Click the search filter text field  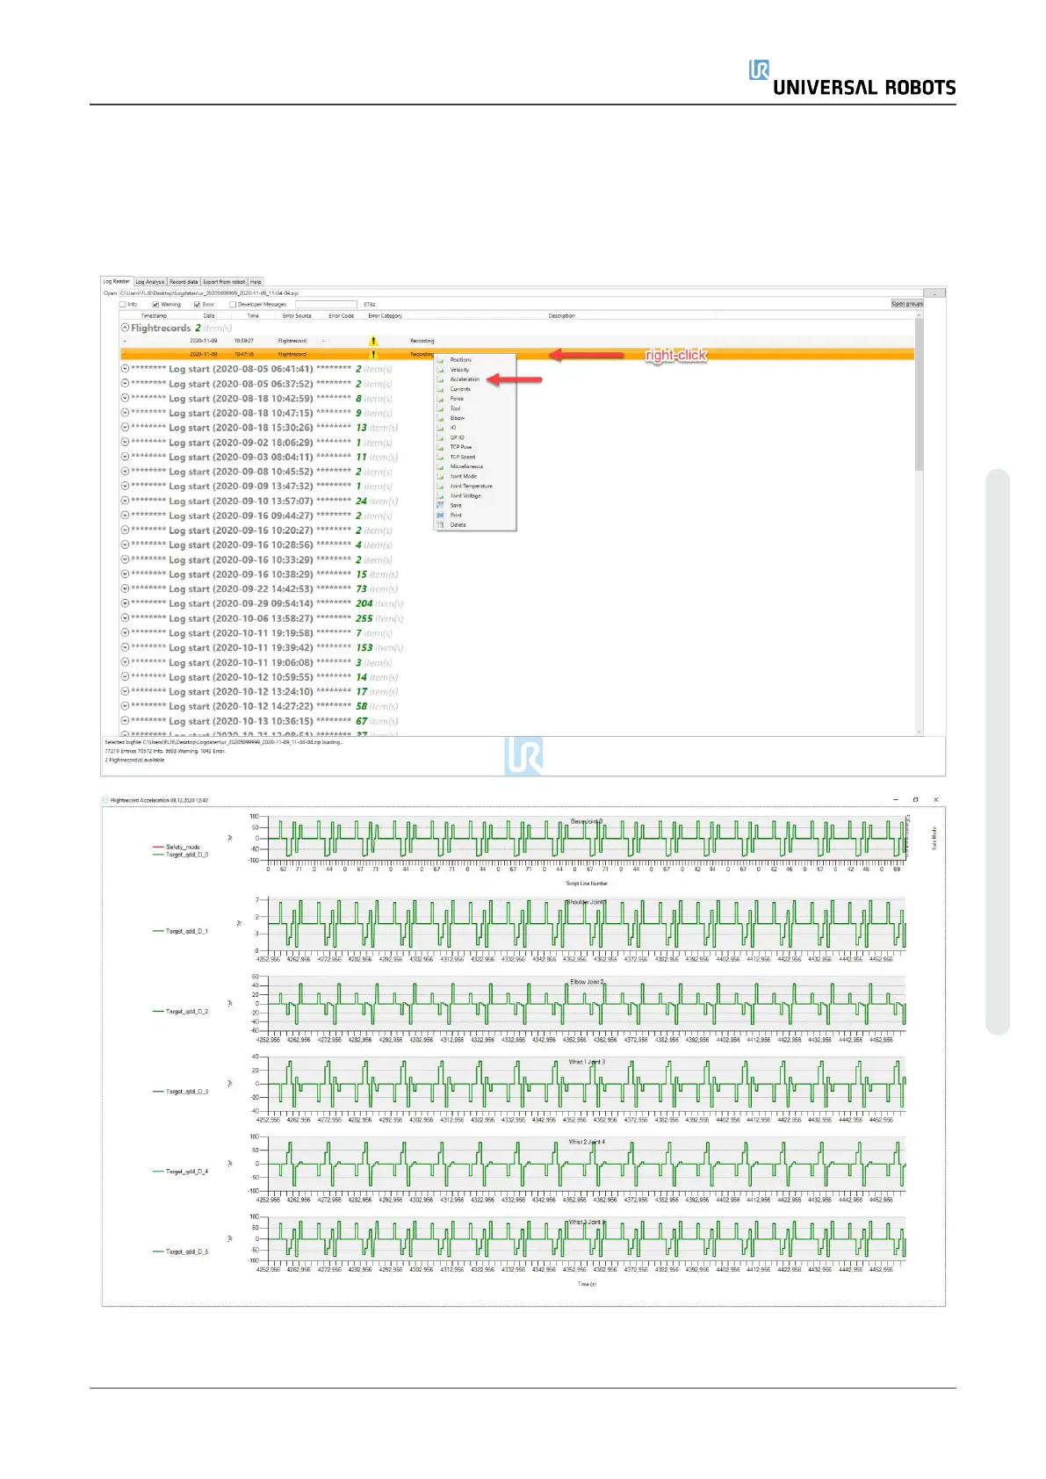[x=326, y=305]
